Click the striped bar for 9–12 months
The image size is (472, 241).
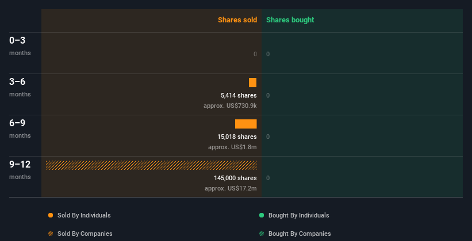(151, 165)
